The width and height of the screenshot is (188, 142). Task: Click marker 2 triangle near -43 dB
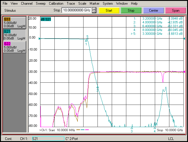pyautogui.click(x=97, y=87)
